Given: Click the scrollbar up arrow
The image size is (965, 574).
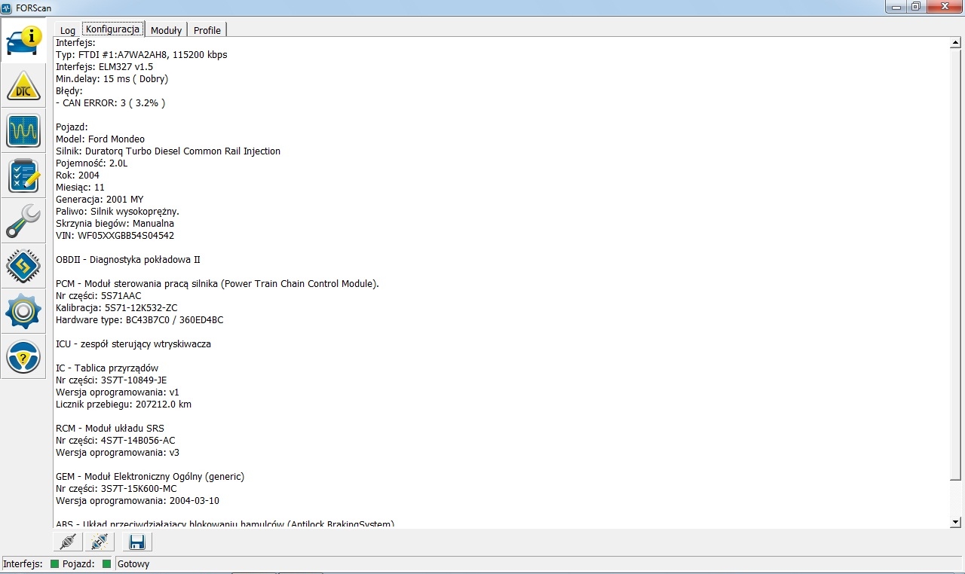Looking at the screenshot, I should [x=955, y=43].
